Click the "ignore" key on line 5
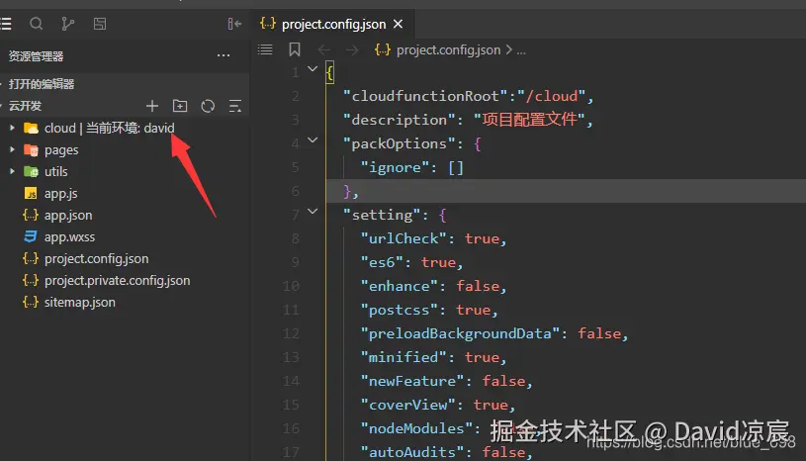This screenshot has width=806, height=461. 396,167
